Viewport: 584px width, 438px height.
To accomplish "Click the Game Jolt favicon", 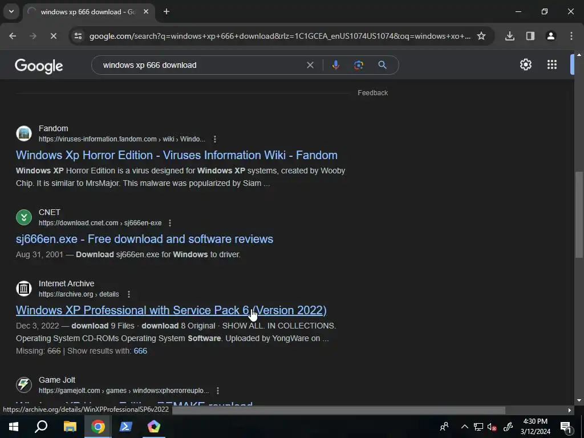I will 24,385.
